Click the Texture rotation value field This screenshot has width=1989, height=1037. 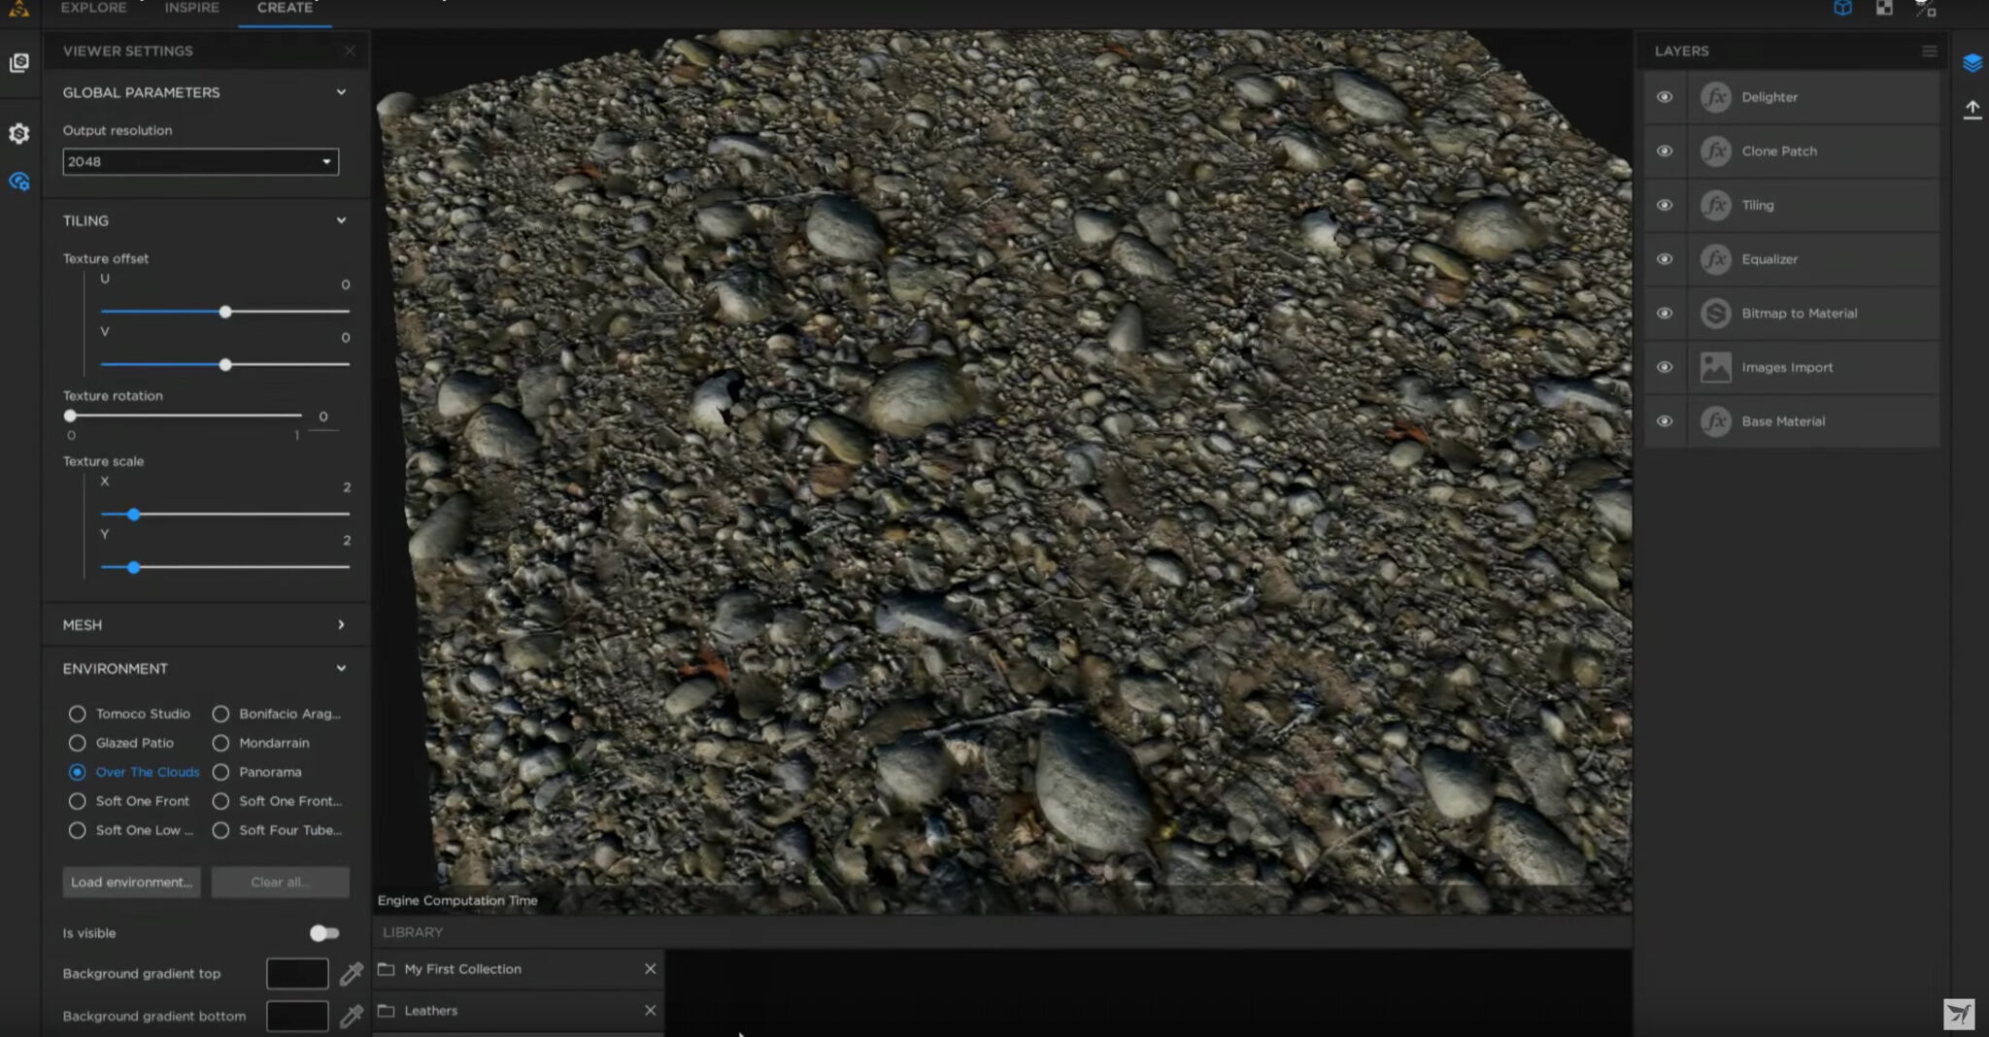pyautogui.click(x=323, y=418)
